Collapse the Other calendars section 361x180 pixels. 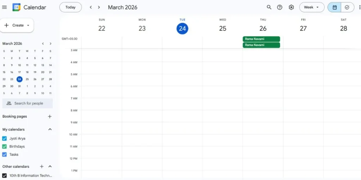[x=50, y=167]
